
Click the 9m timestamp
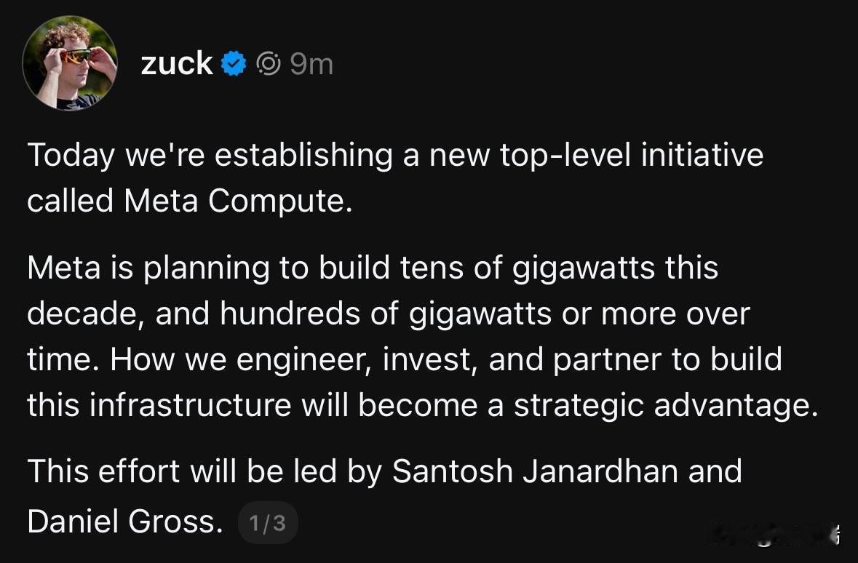tap(311, 64)
